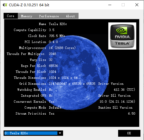Click the 'Runtime Dll Version' label
Image resolution: width=144 pixels, height=140 pixels.
115,107
